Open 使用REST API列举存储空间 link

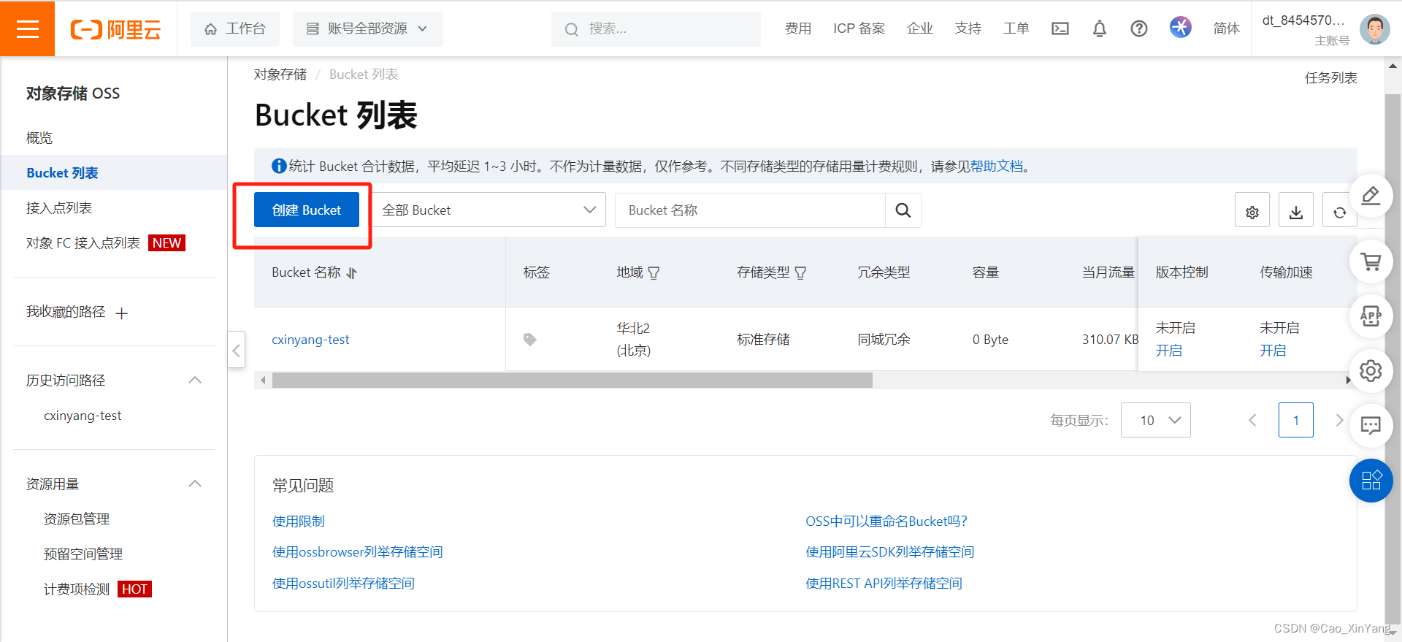[x=884, y=584]
